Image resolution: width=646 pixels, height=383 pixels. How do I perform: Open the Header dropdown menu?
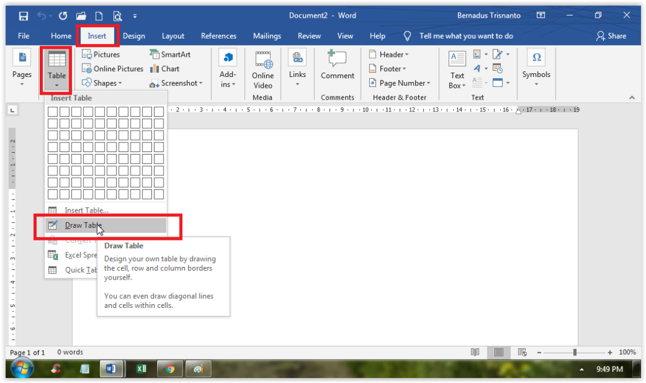click(x=394, y=55)
